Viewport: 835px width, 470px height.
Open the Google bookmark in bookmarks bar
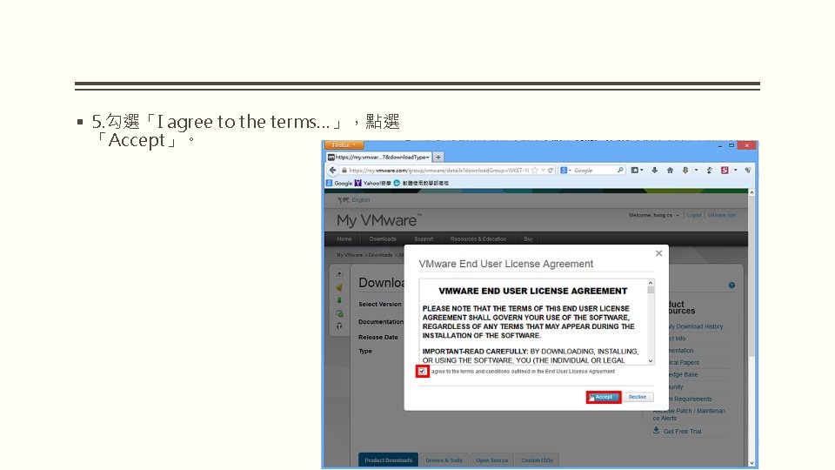(x=339, y=184)
